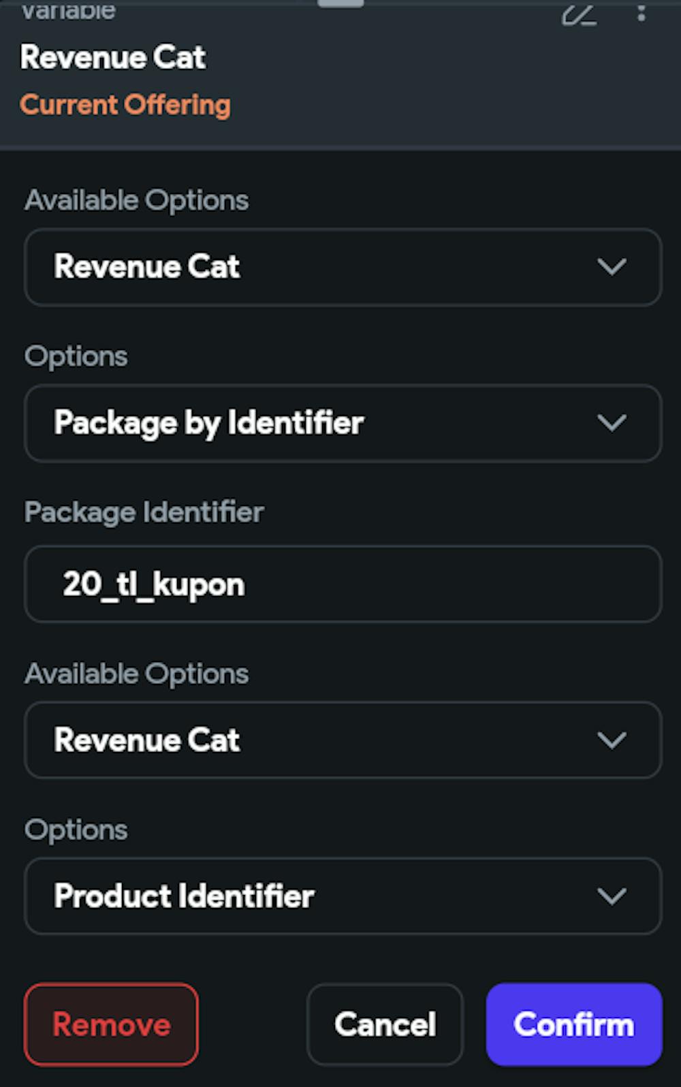Click Available Options label below Package Identifier field
This screenshot has height=1087, width=681.
(x=137, y=674)
